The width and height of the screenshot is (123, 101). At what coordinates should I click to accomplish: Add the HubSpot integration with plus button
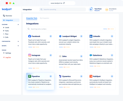112,76
